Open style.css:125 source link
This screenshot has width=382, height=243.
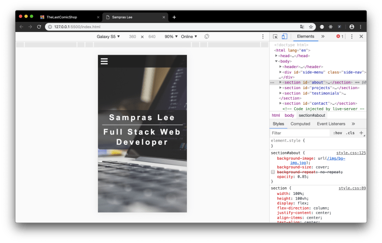click(351, 153)
